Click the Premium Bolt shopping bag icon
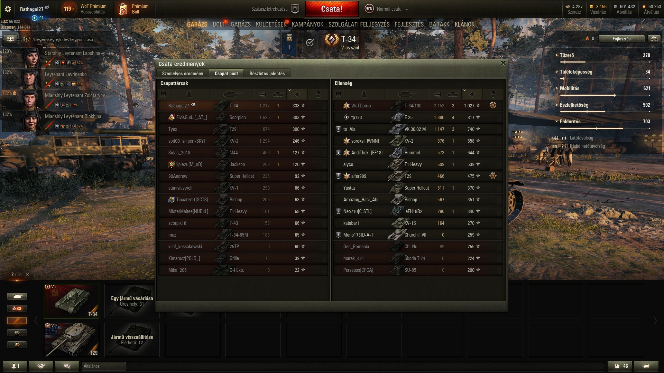Screen dimensions: 664x373 [x=123, y=9]
